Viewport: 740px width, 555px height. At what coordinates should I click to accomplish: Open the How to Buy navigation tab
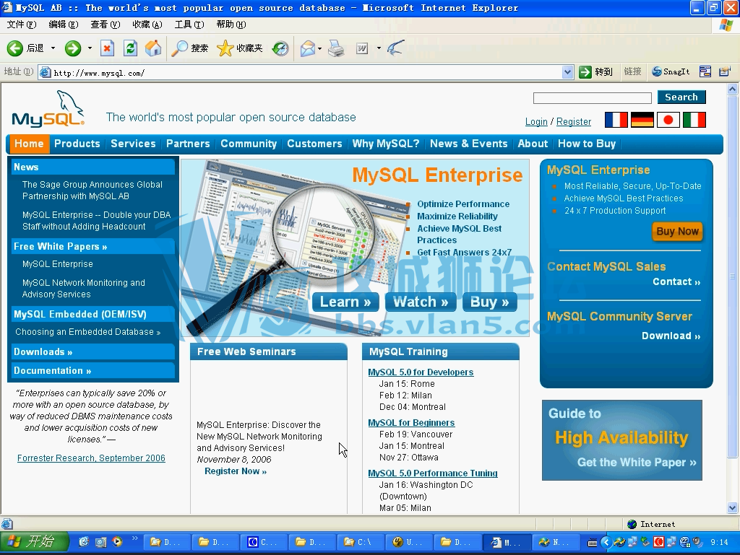tap(587, 144)
